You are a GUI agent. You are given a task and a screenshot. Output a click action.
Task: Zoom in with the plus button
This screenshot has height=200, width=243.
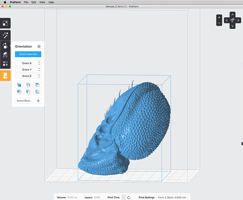point(219,18)
